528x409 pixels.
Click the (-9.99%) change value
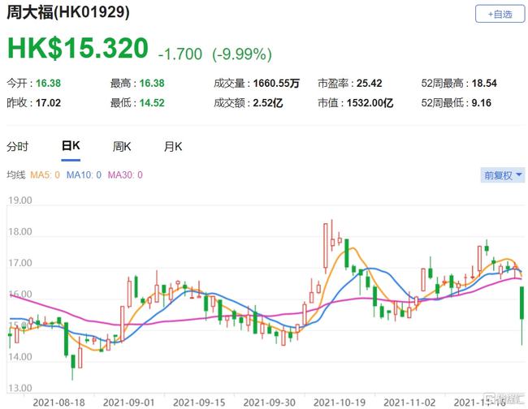(242, 54)
